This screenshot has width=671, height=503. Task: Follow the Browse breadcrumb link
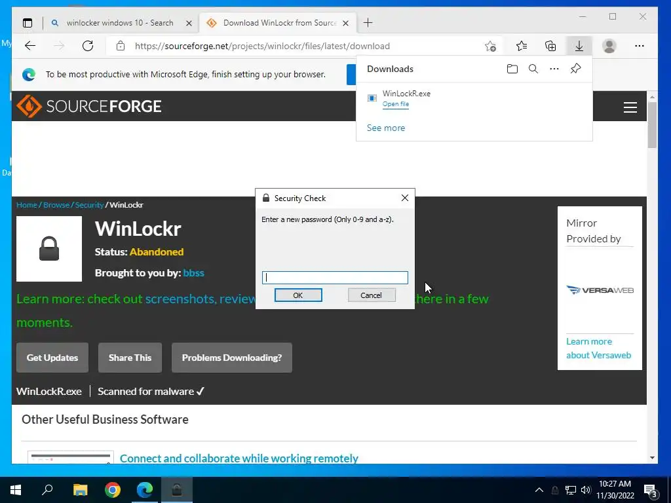[x=56, y=205]
